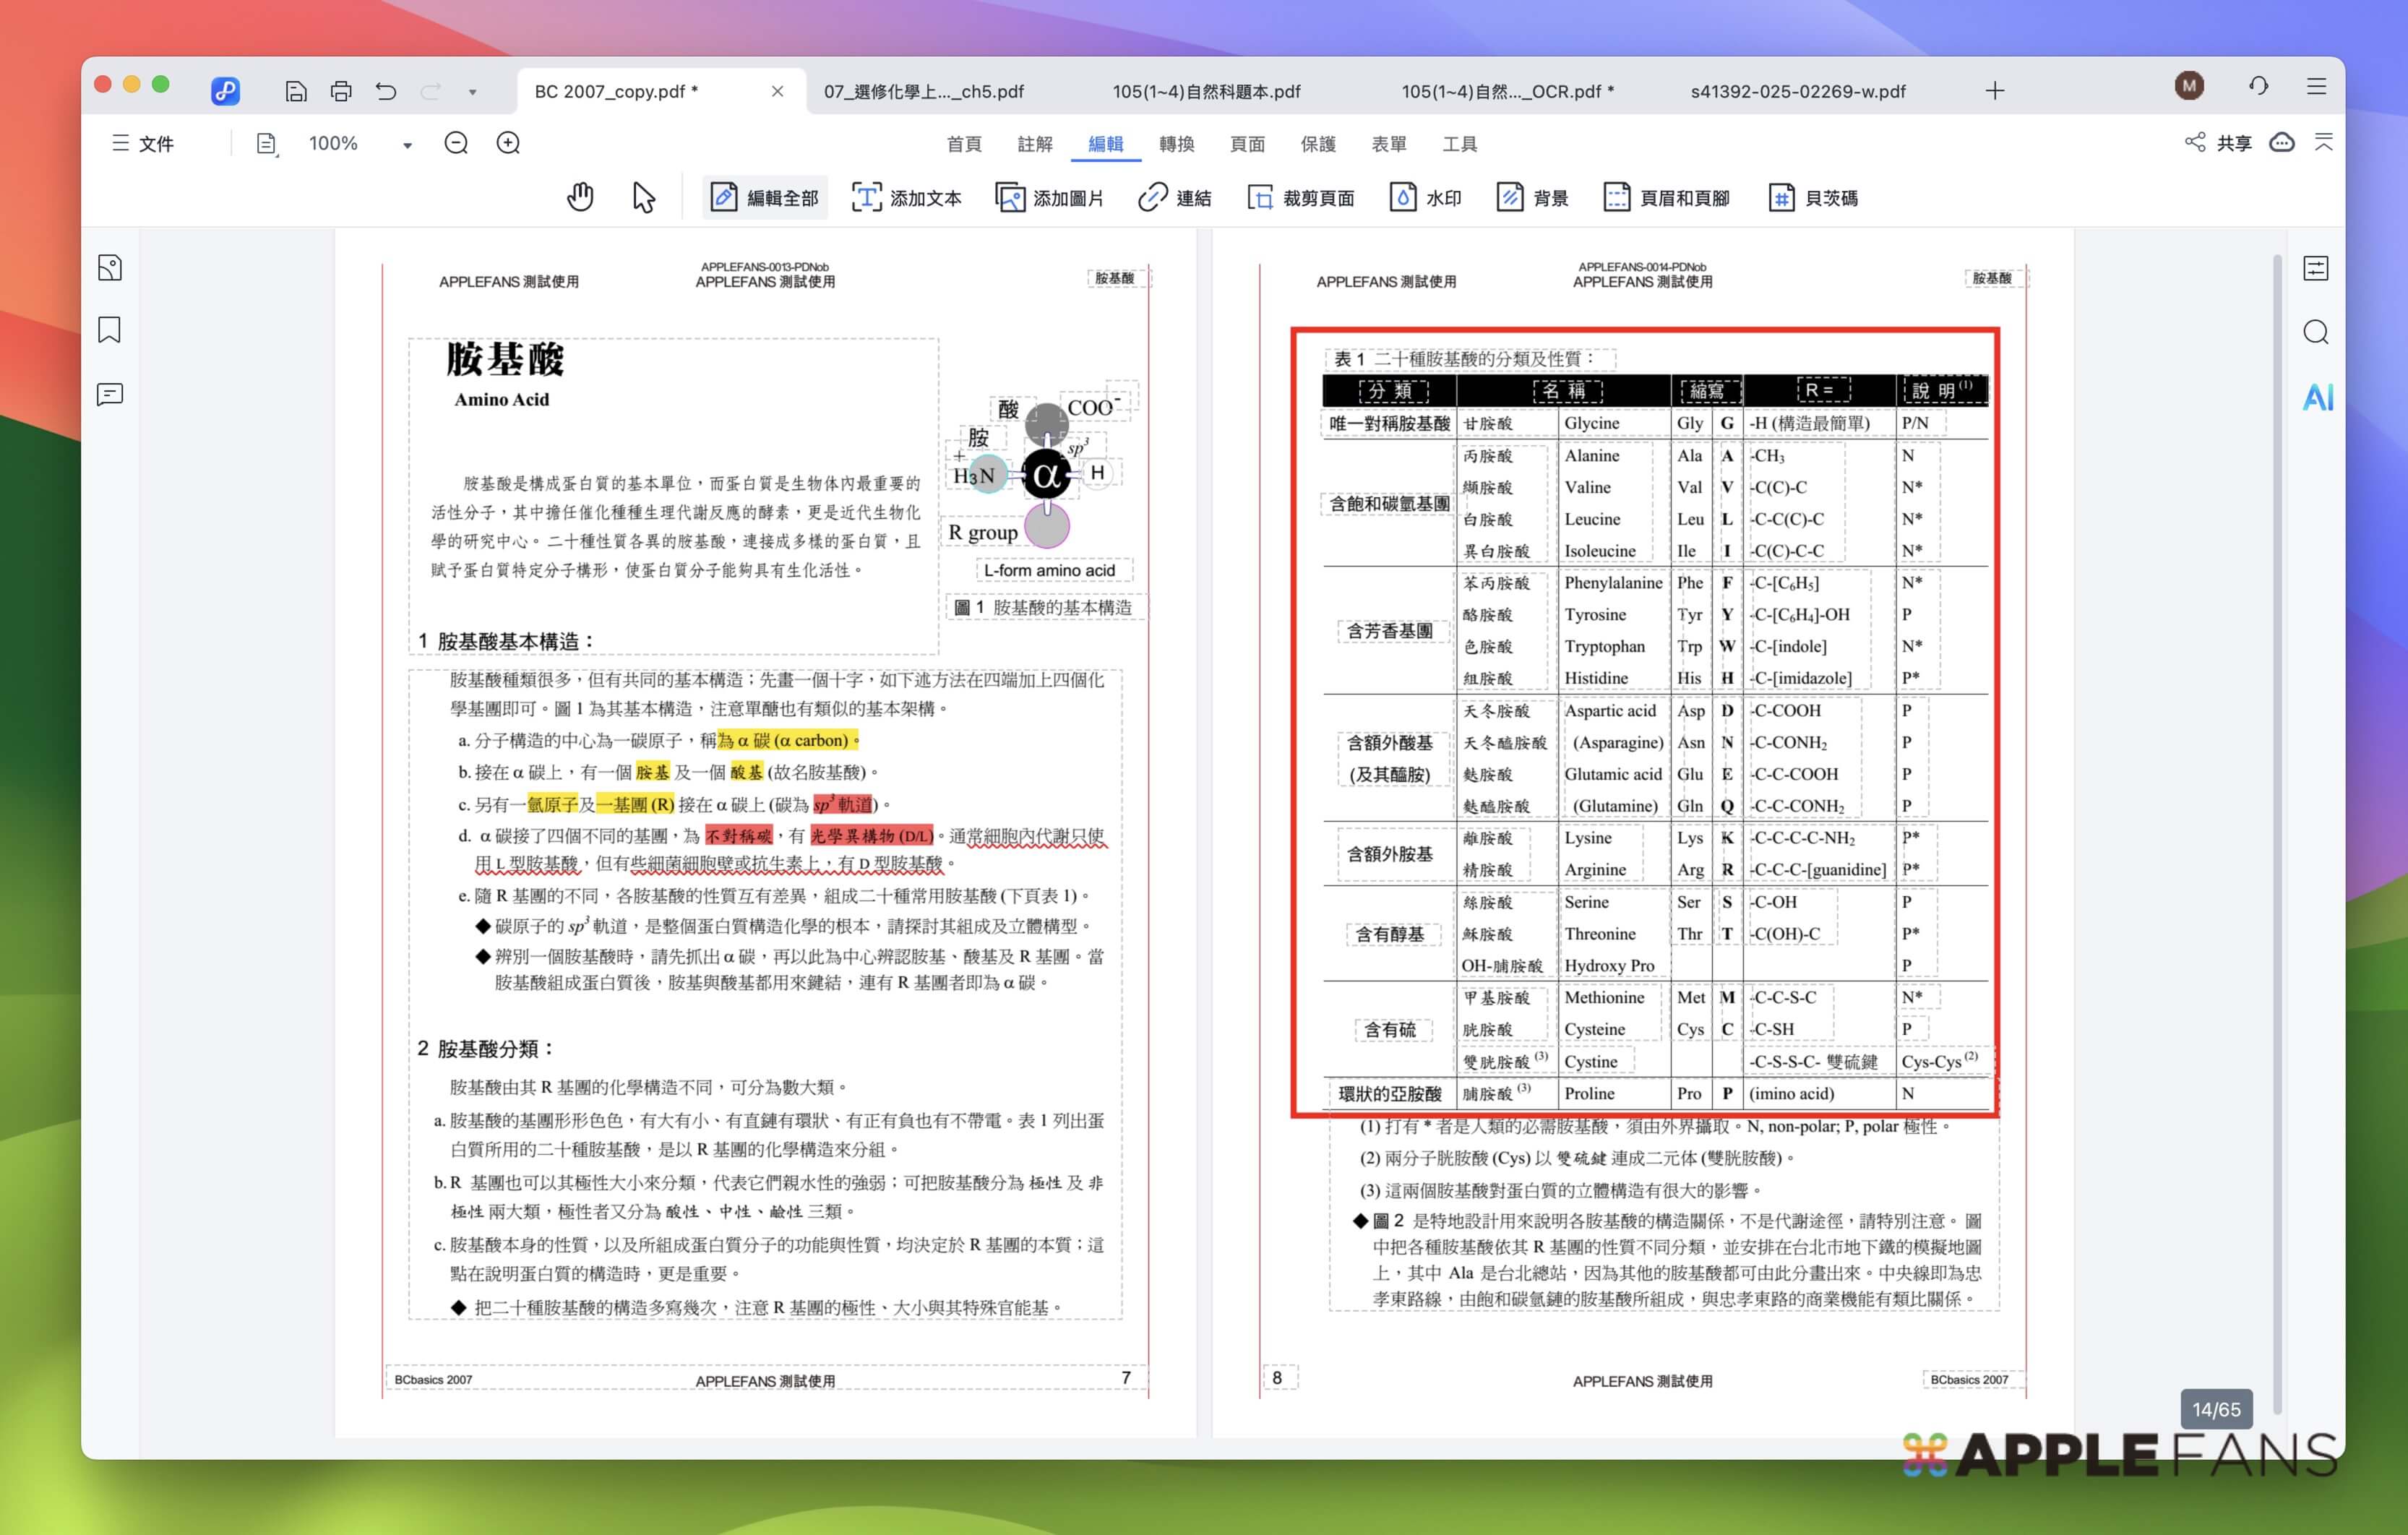Switch to 105(1~4)自然科題本.pdf tab
This screenshot has height=1535, width=2408.
(1206, 91)
